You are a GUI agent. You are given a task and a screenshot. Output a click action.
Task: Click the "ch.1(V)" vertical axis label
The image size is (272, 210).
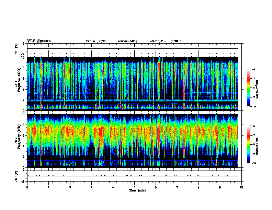click(16, 49)
